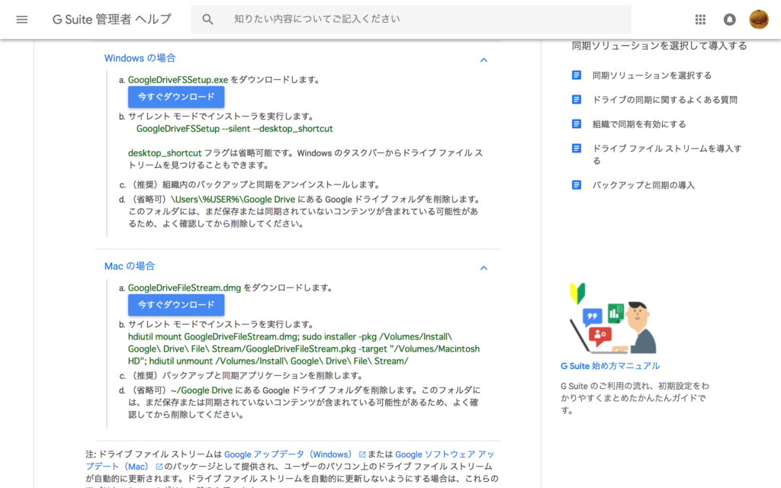This screenshot has width=781, height=488.
Task: Collapse the Mac の場合 section chevron
Action: pyautogui.click(x=483, y=268)
